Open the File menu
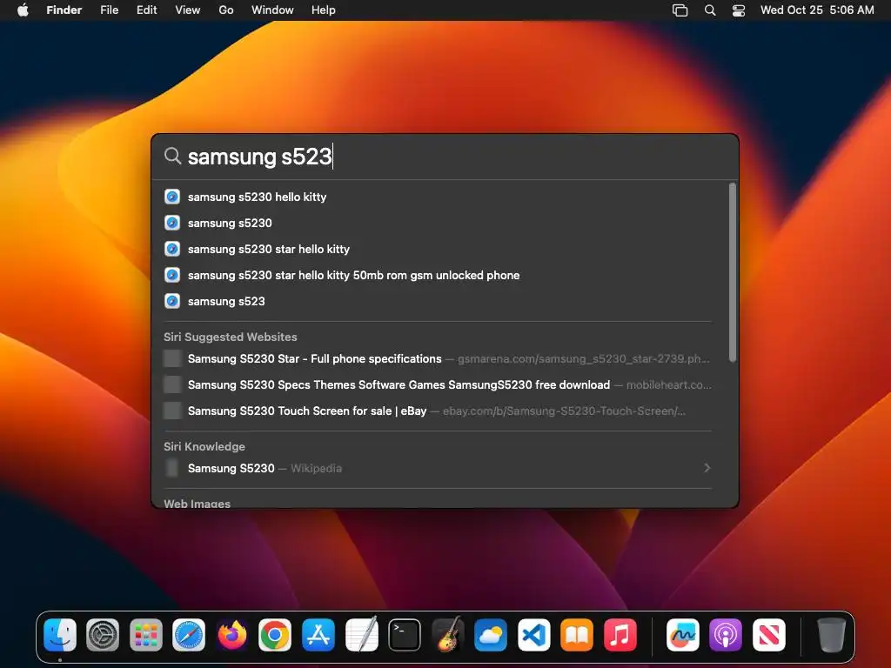 tap(109, 10)
